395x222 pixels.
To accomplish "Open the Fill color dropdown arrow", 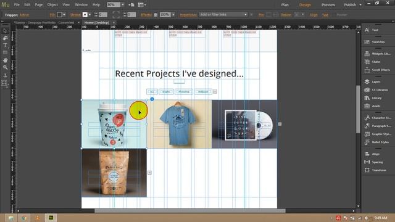I will click(64, 15).
